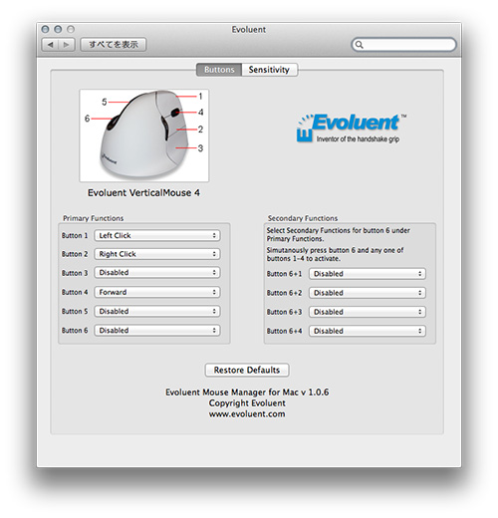This screenshot has height=518, width=498.
Task: Click the window minimize button
Action: pos(58,29)
